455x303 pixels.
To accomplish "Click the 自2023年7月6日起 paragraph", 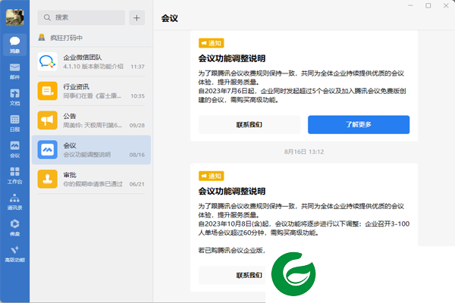I will (302, 95).
